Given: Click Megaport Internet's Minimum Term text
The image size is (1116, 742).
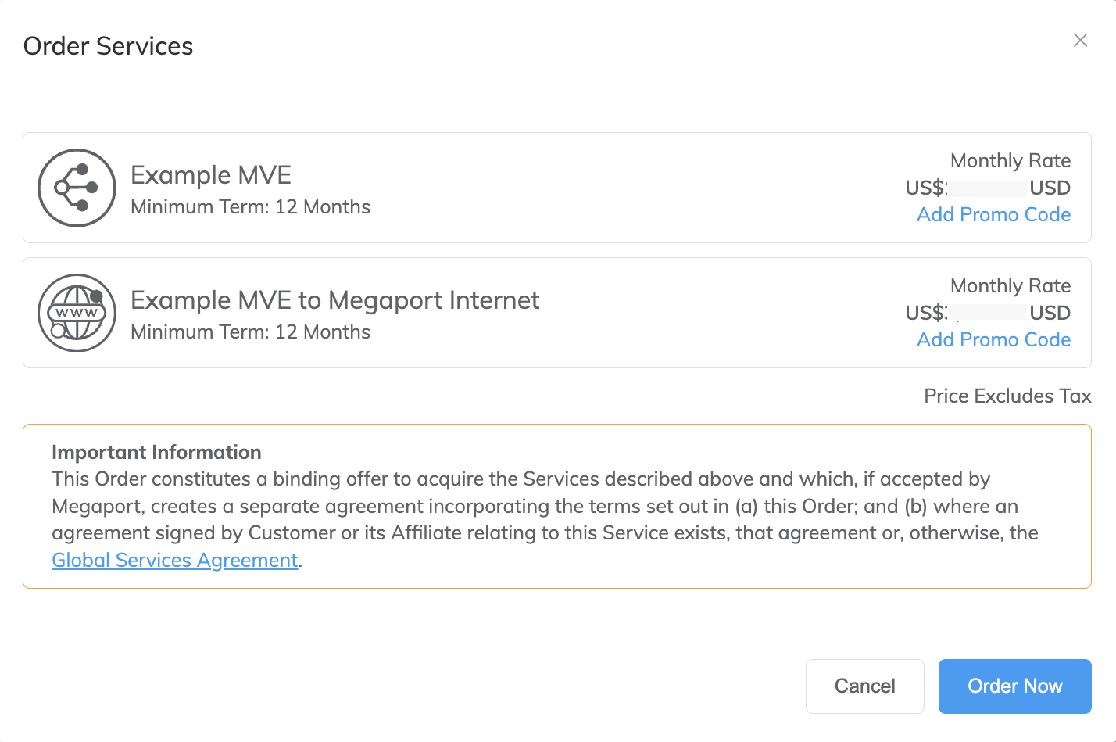Looking at the screenshot, I should (250, 332).
